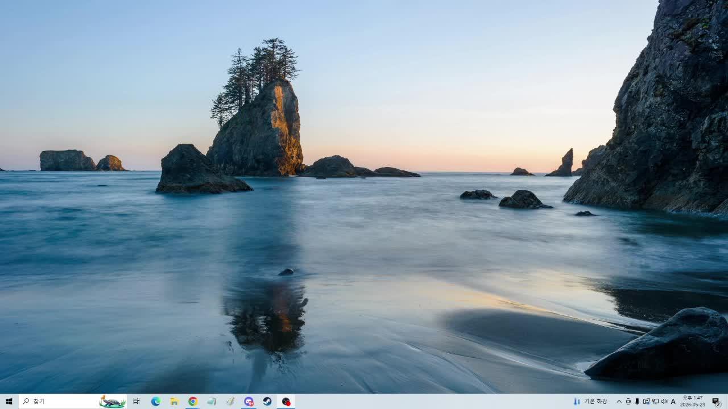Open the Windows Start menu
This screenshot has width=728, height=409.
(9, 401)
